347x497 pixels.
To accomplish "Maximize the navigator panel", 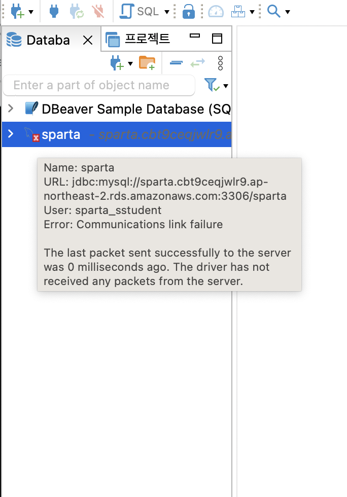I will tap(217, 39).
